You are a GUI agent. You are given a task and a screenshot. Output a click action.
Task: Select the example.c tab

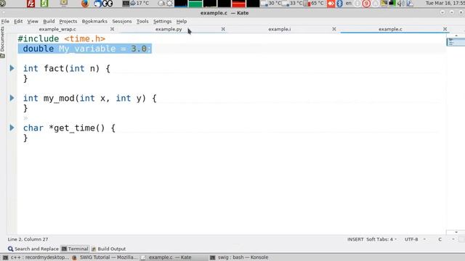pyautogui.click(x=390, y=29)
